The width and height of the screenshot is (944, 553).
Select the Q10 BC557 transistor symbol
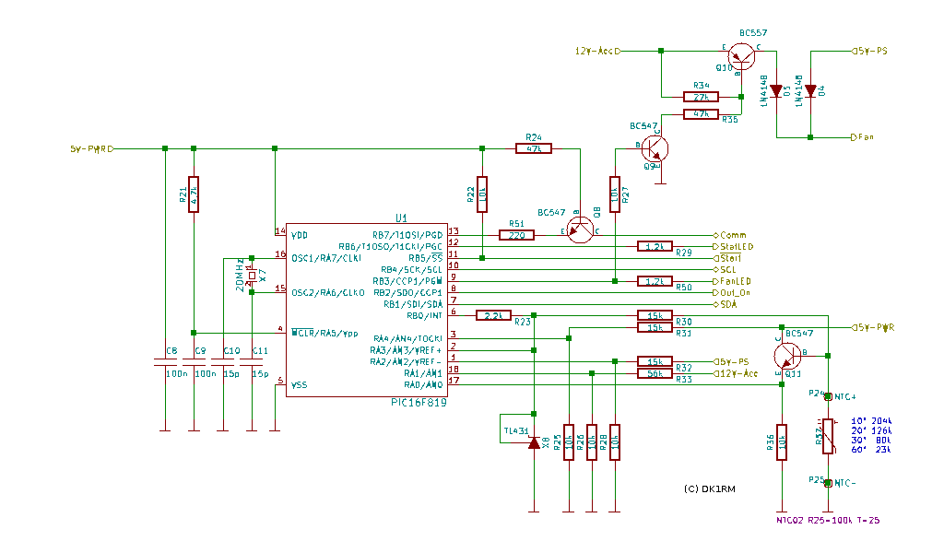point(740,53)
